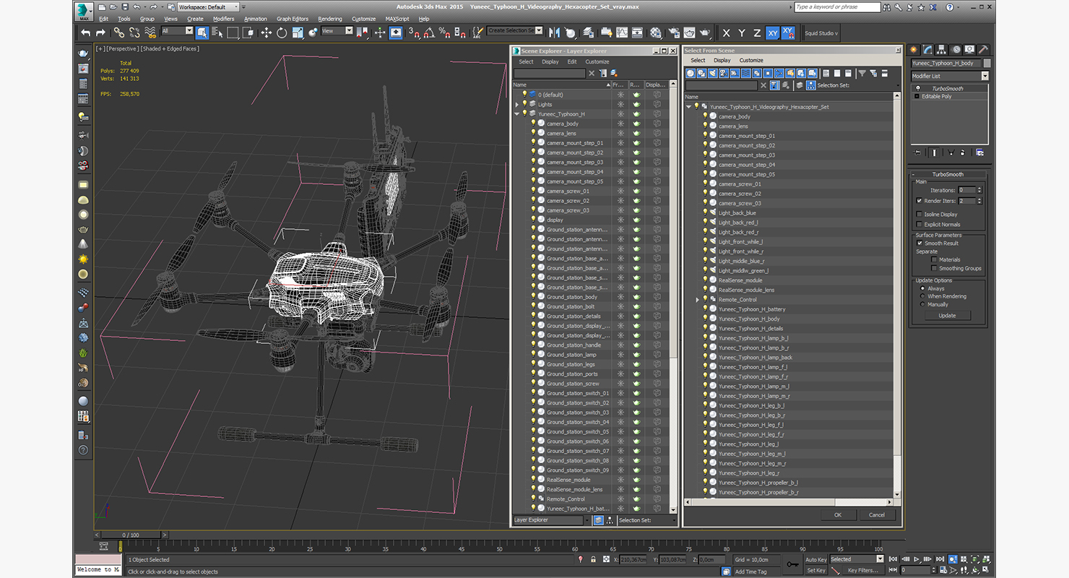The width and height of the screenshot is (1069, 578).
Task: Expand the Lights layer in Layer Explorer
Action: pyautogui.click(x=517, y=105)
